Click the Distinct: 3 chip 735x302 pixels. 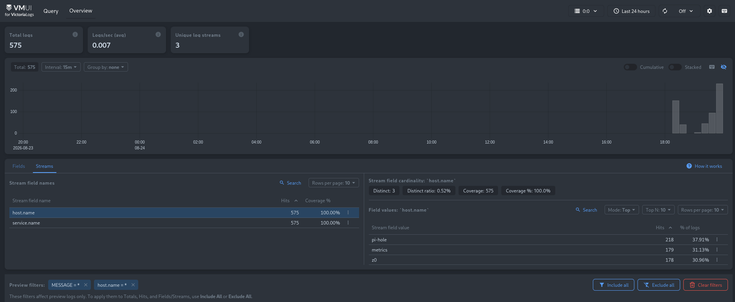384,191
